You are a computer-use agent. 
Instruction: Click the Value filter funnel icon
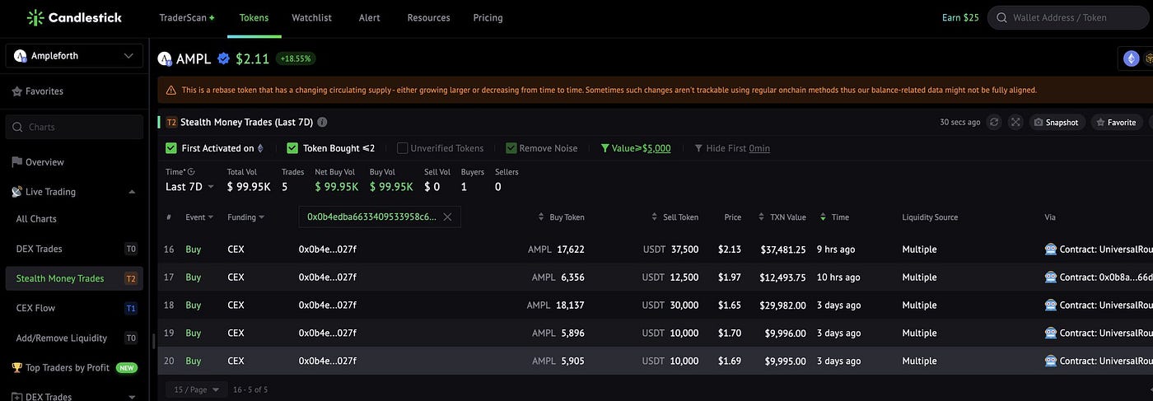605,148
